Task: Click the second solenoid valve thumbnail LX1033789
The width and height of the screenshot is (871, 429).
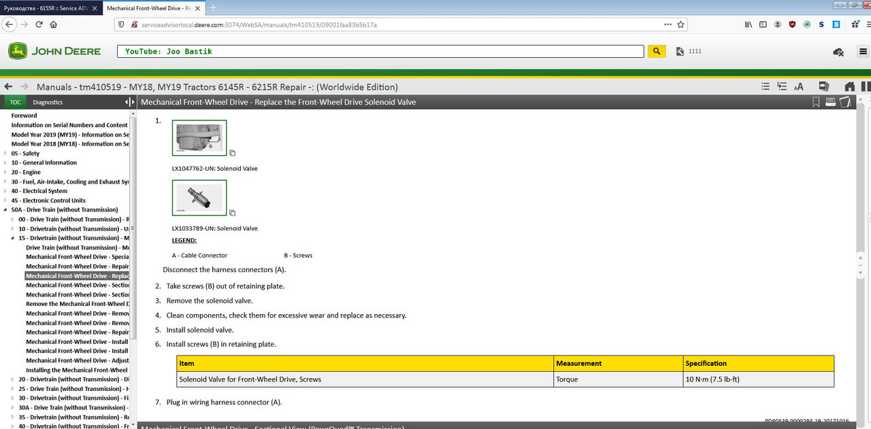Action: (199, 198)
